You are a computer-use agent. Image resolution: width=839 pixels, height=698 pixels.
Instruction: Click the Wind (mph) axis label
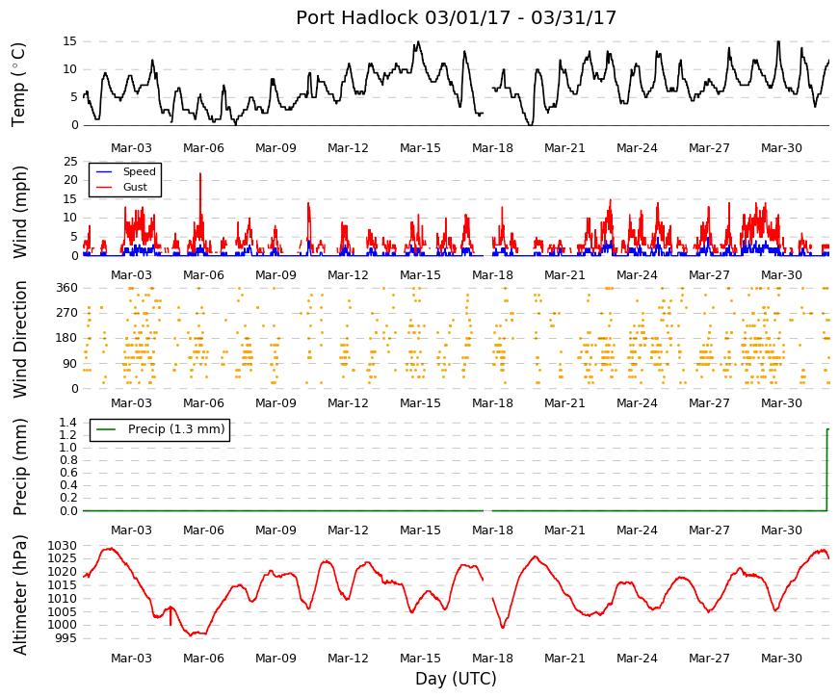19,213
